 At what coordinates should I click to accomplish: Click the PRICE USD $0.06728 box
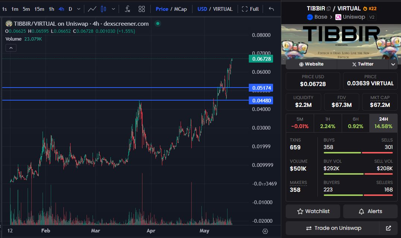[313, 81]
